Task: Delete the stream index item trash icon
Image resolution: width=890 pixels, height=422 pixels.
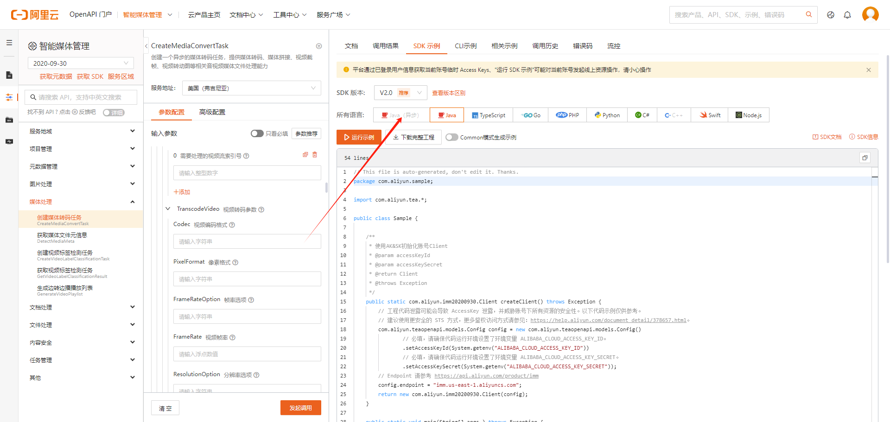Action: click(315, 155)
